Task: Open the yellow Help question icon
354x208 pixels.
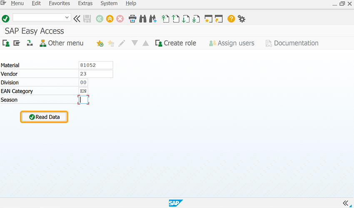Action: coord(231,19)
